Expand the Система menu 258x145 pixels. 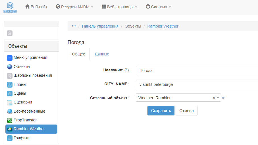(158, 7)
